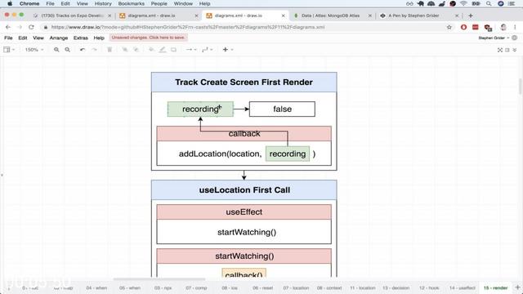Click the Unsaved changes save notice
The width and height of the screenshot is (523, 294).
point(148,38)
